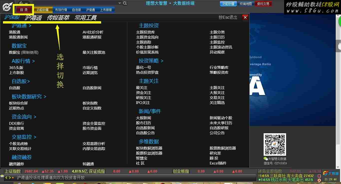This screenshot has width=341, height=184.
Task: Click the star icon beside the news ticker
Action: [x=13, y=177]
